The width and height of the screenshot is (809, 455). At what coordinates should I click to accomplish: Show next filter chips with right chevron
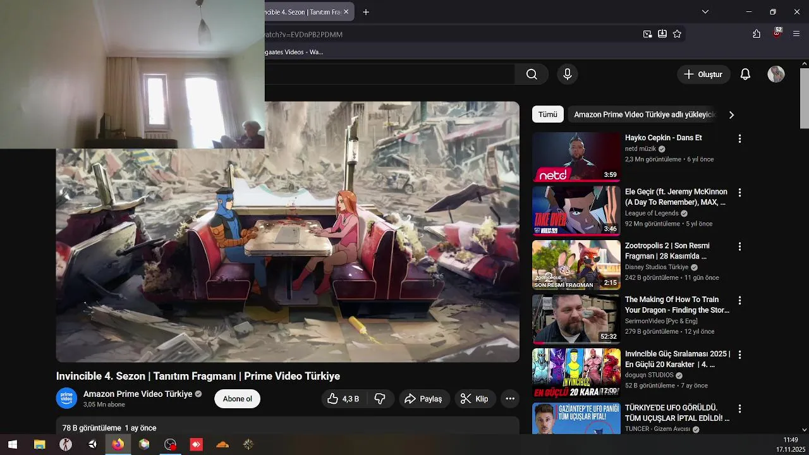[x=731, y=114]
